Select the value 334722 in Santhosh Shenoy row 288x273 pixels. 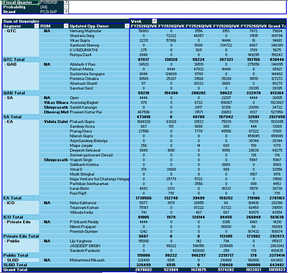pos(226,45)
